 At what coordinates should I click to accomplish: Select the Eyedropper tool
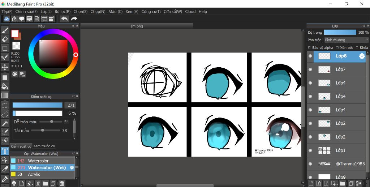[5, 179]
